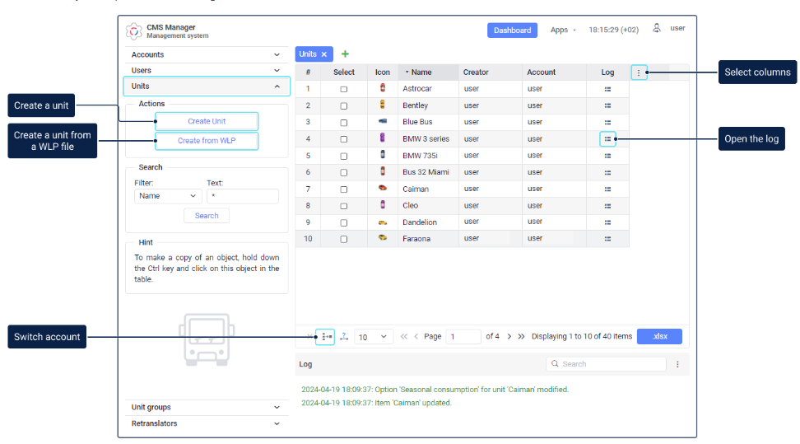Select the Astrocar checkbox
The height and width of the screenshot is (444, 800).
pos(344,90)
